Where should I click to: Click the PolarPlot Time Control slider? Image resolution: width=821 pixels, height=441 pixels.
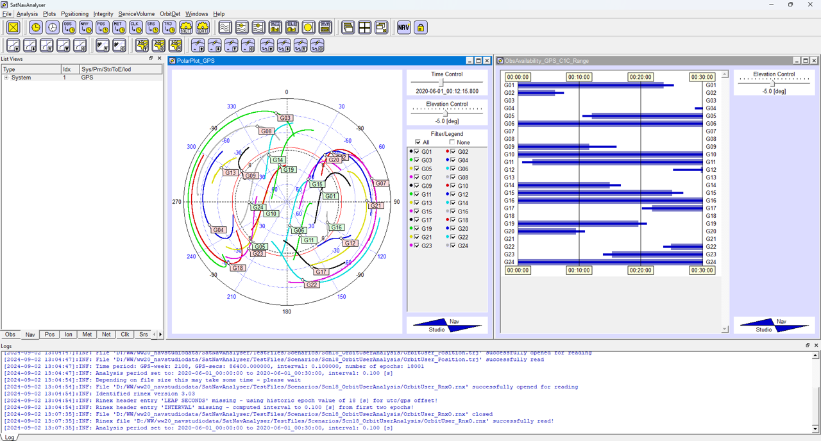click(x=441, y=82)
